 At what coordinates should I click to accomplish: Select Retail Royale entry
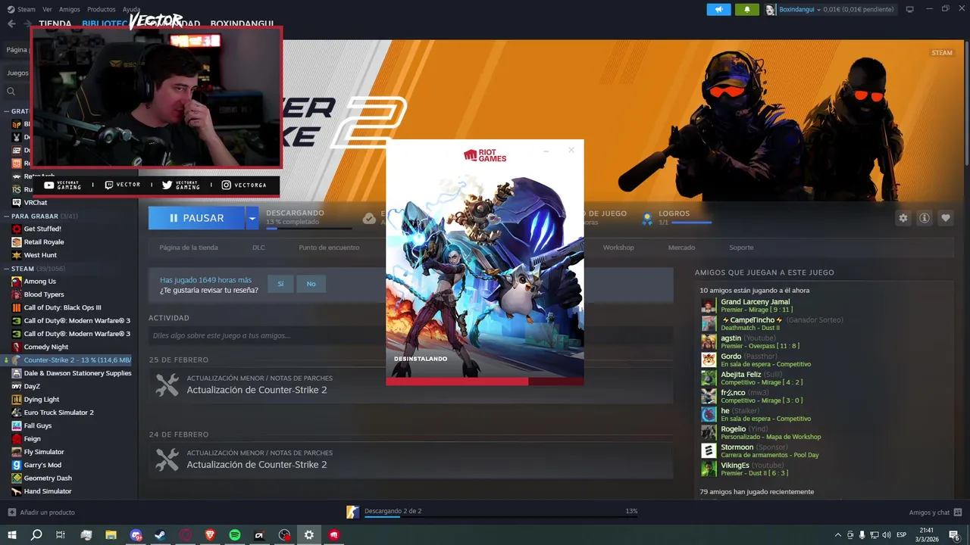43,241
